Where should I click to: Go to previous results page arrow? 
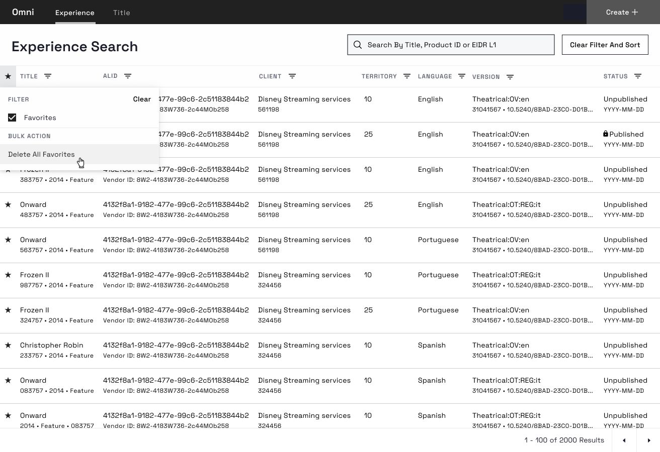click(624, 440)
